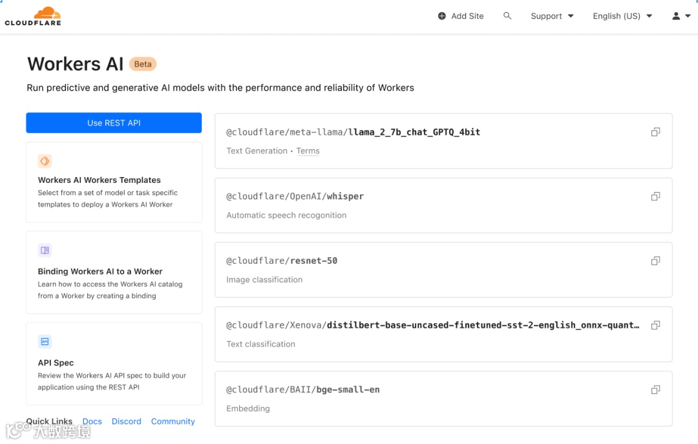Copy the distilbert model identifier
The width and height of the screenshot is (698, 444).
pyautogui.click(x=655, y=325)
